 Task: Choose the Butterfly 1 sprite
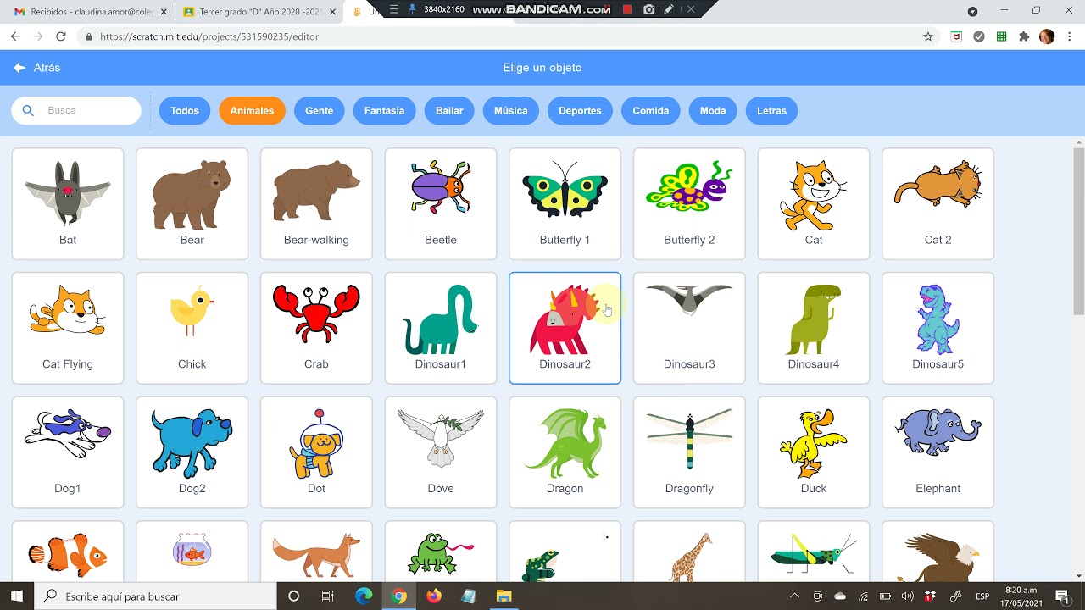click(565, 203)
